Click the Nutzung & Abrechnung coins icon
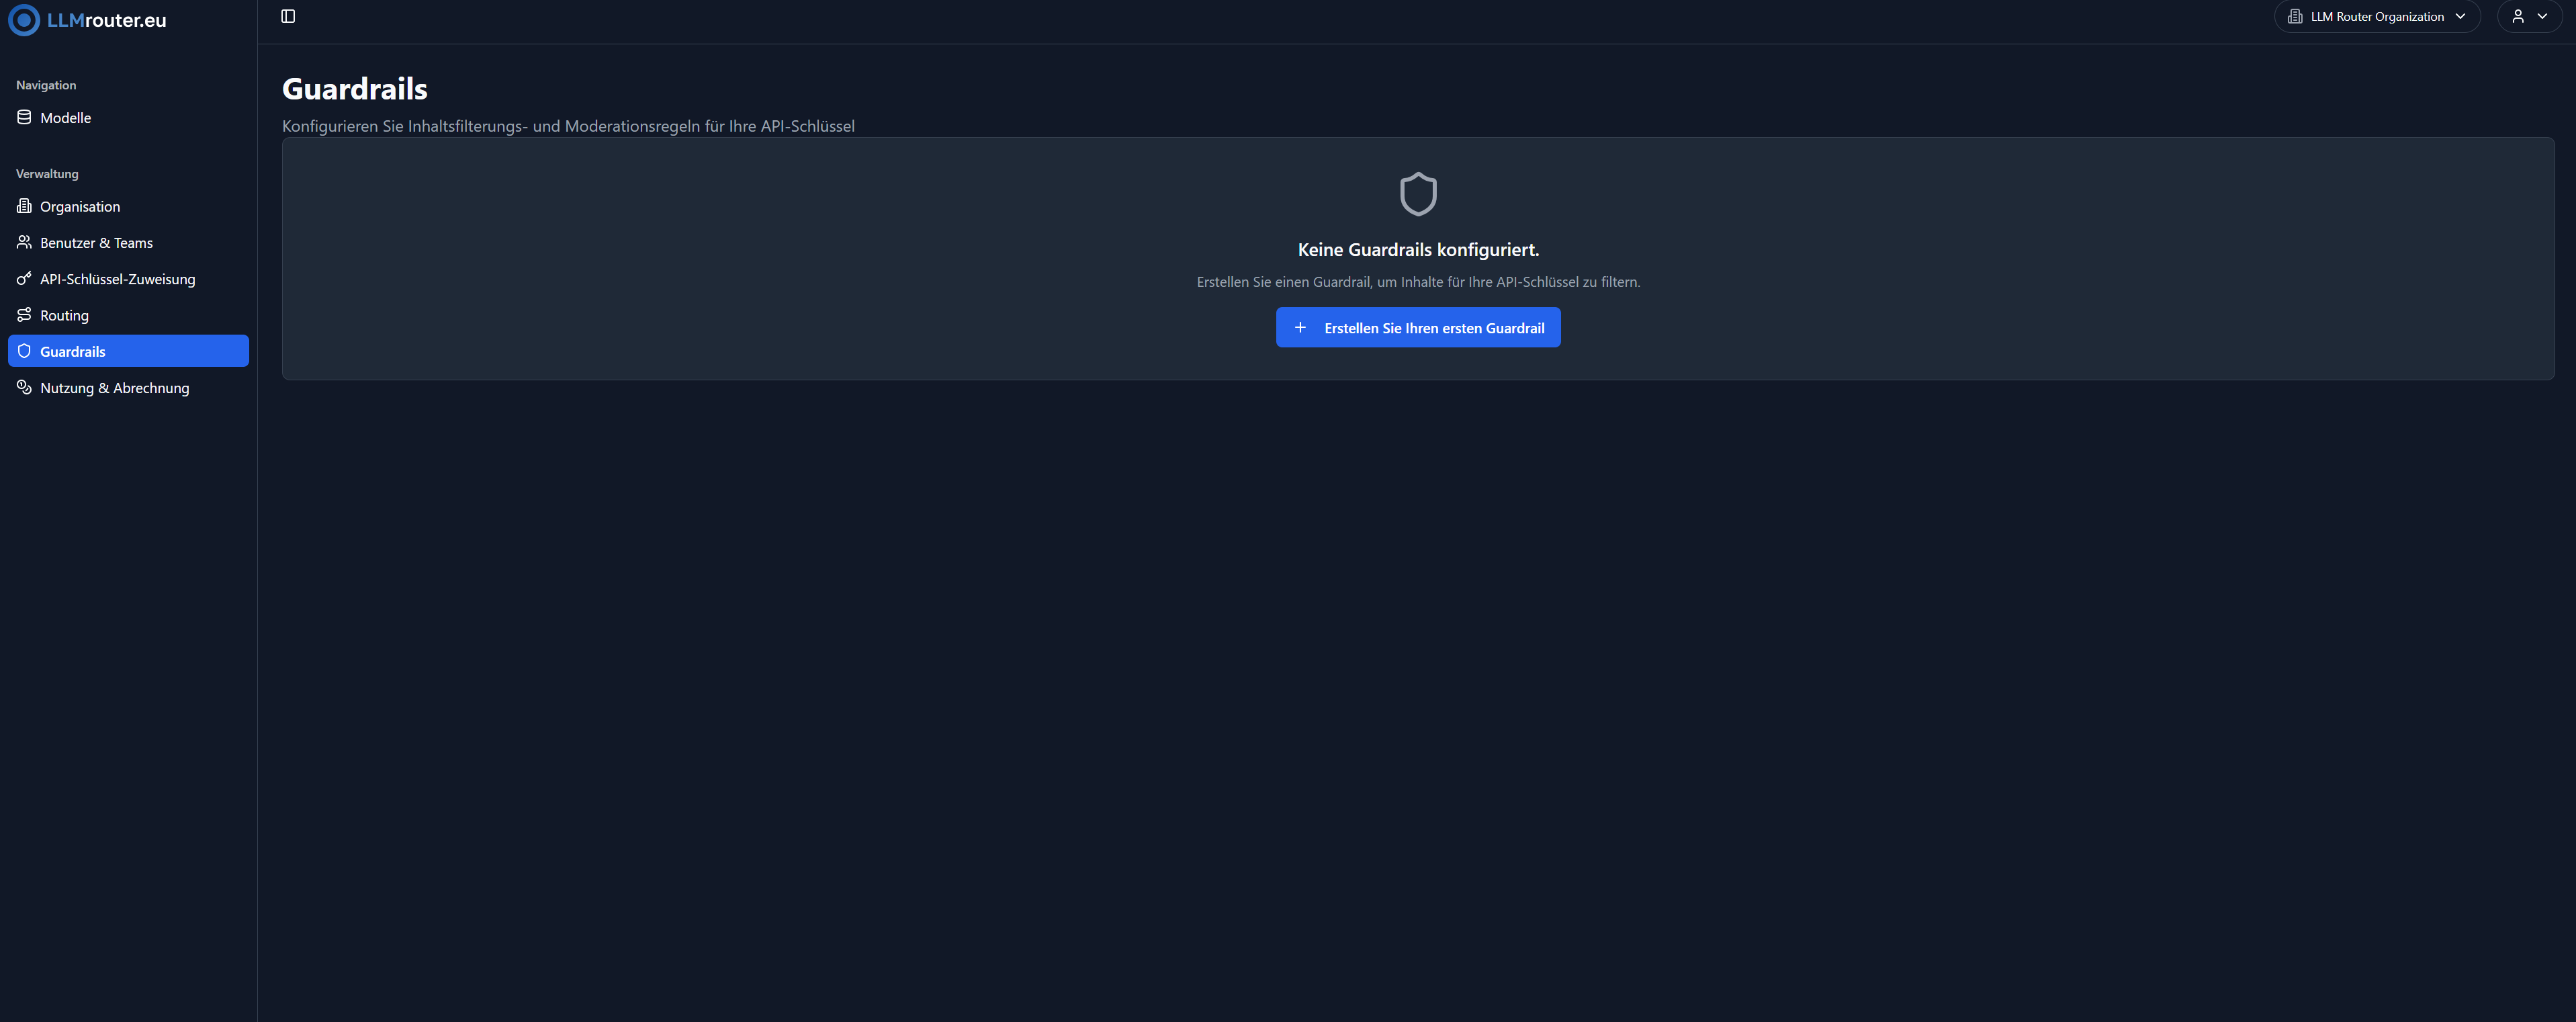 pyautogui.click(x=24, y=387)
